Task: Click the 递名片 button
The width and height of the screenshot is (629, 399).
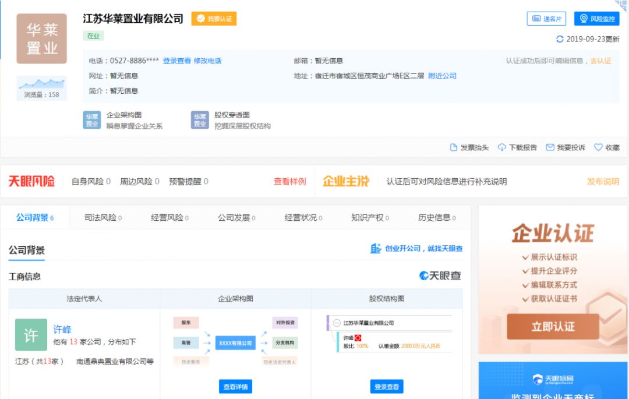Action: [x=546, y=19]
